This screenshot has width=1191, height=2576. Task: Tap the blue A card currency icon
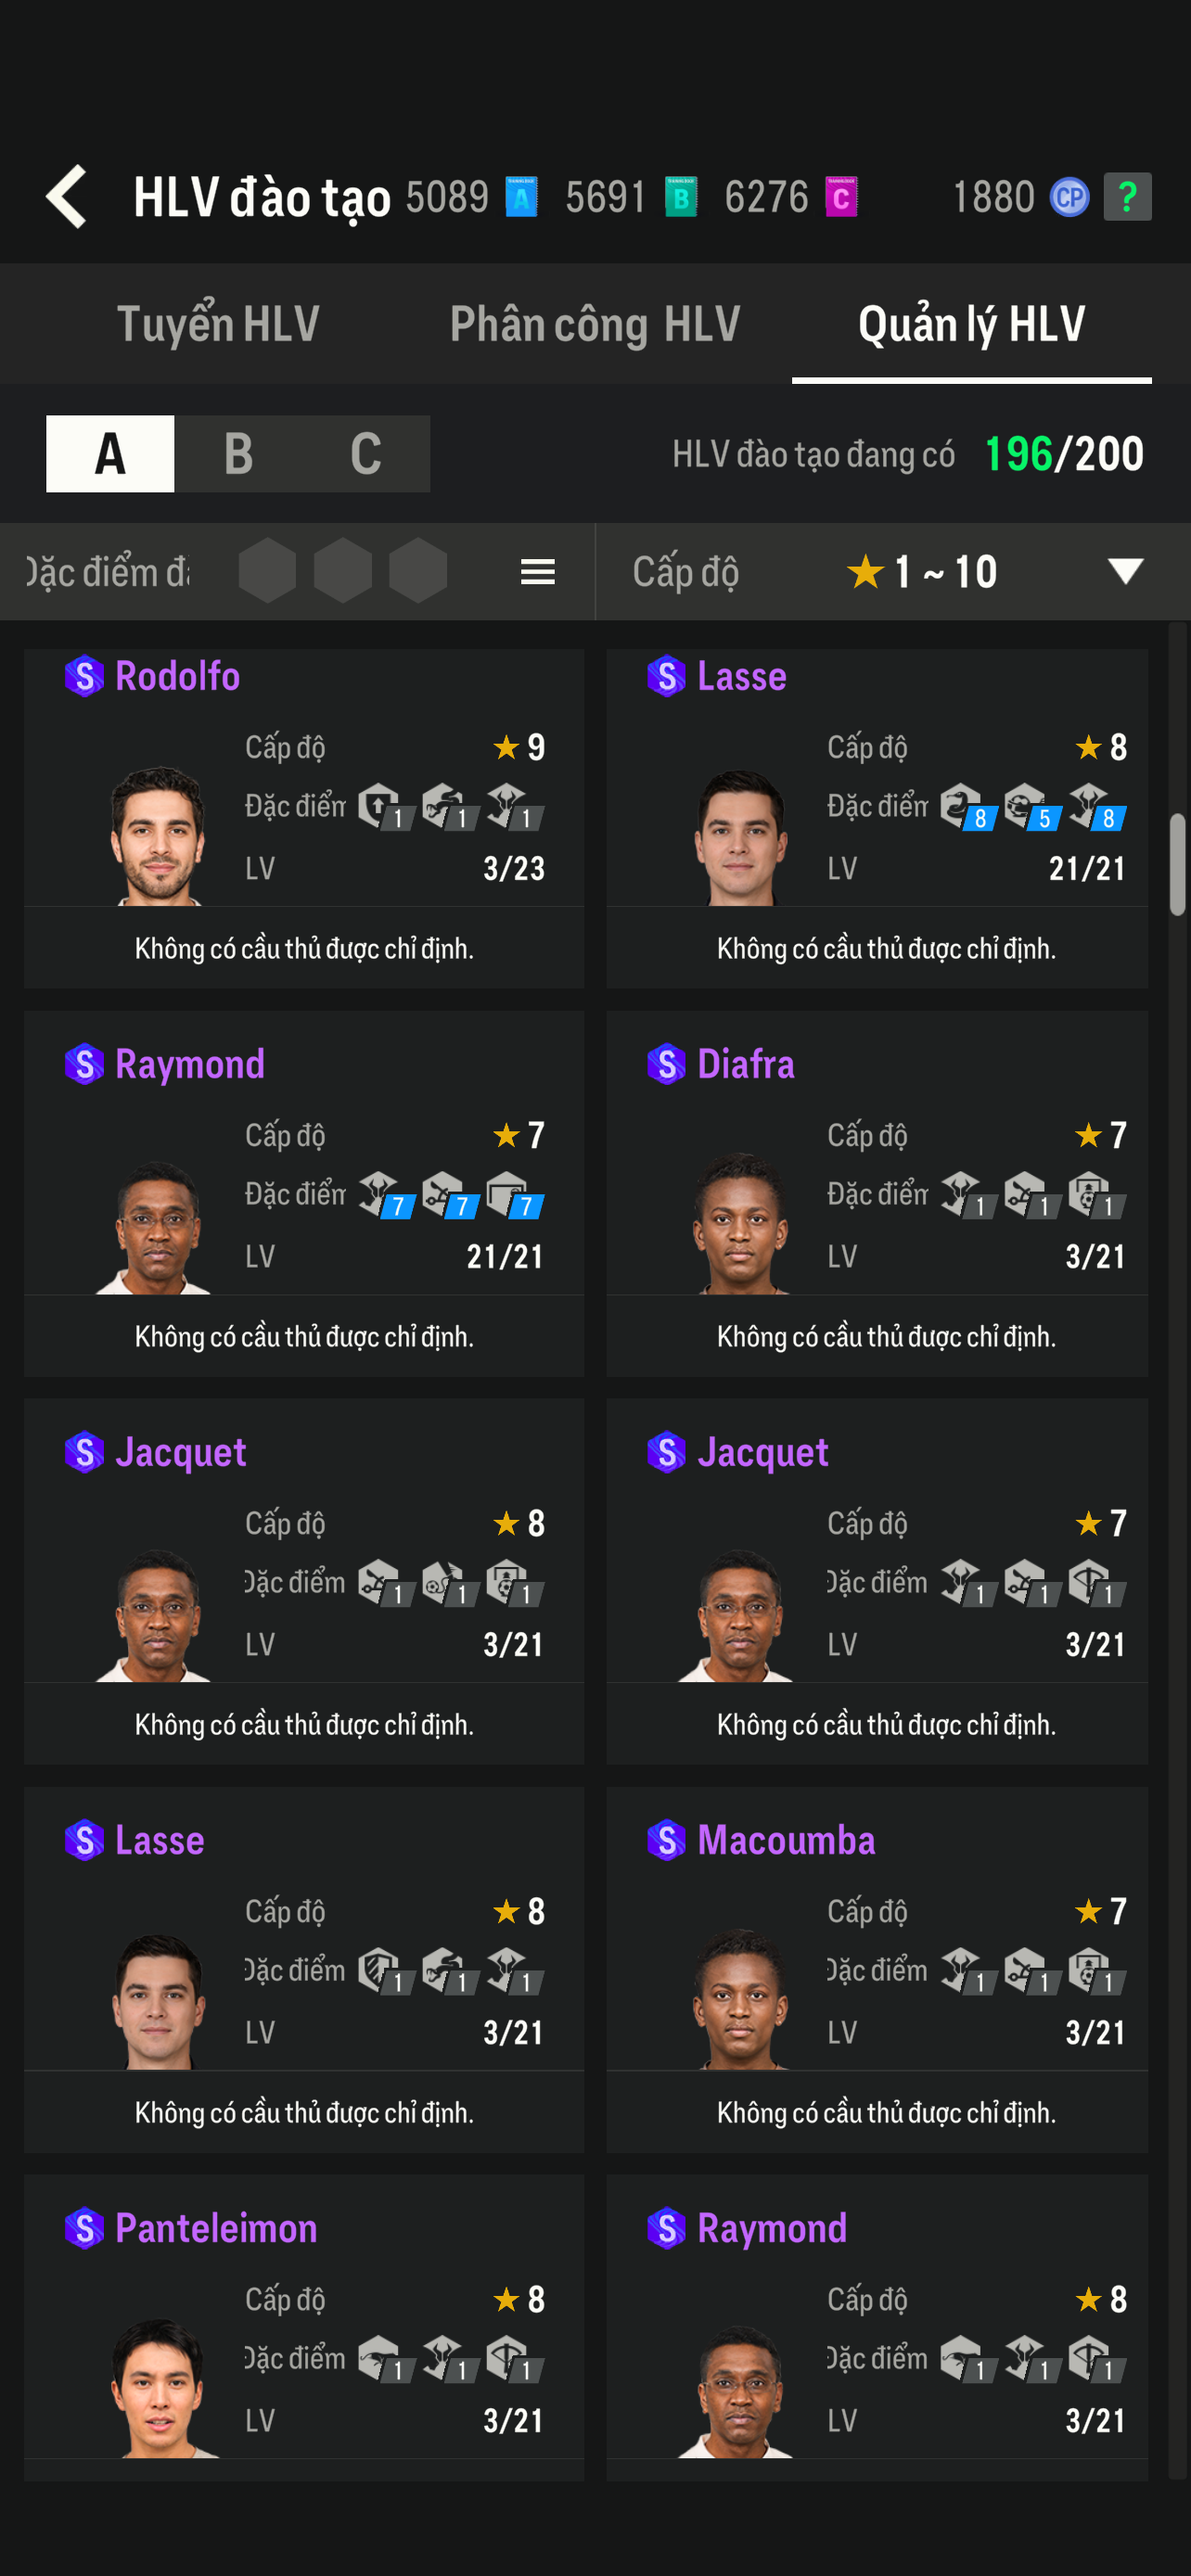(521, 197)
